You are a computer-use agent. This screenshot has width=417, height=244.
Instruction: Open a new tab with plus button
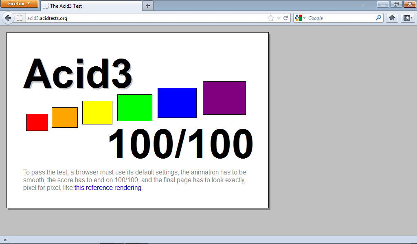pyautogui.click(x=147, y=6)
